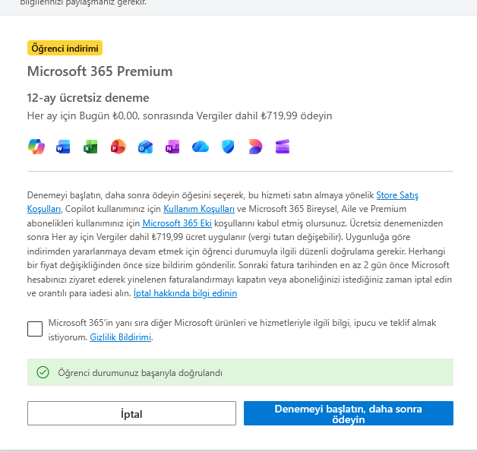This screenshot has width=477, height=452.
Task: Click the PowerPoint app icon
Action: 118,147
